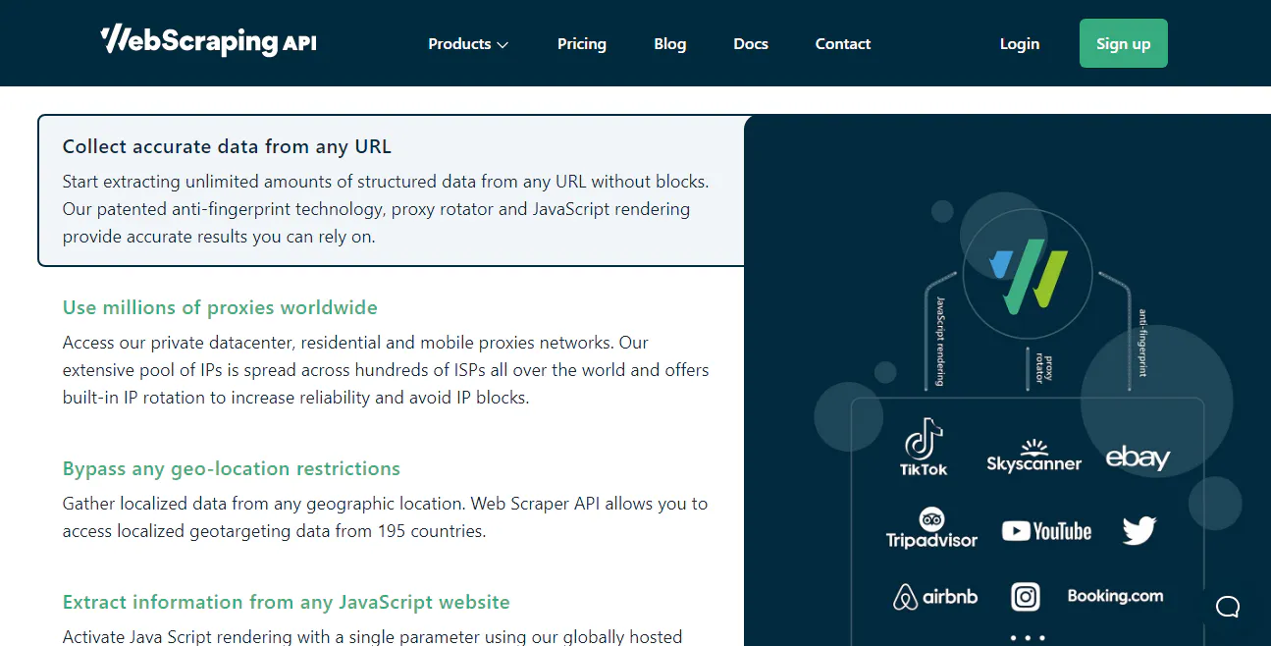
Task: Open the Pricing page
Action: tap(581, 43)
